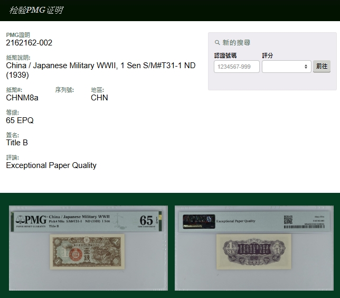Select the comment Exceptional Paper Quality
The width and height of the screenshot is (340, 298).
pyautogui.click(x=51, y=165)
